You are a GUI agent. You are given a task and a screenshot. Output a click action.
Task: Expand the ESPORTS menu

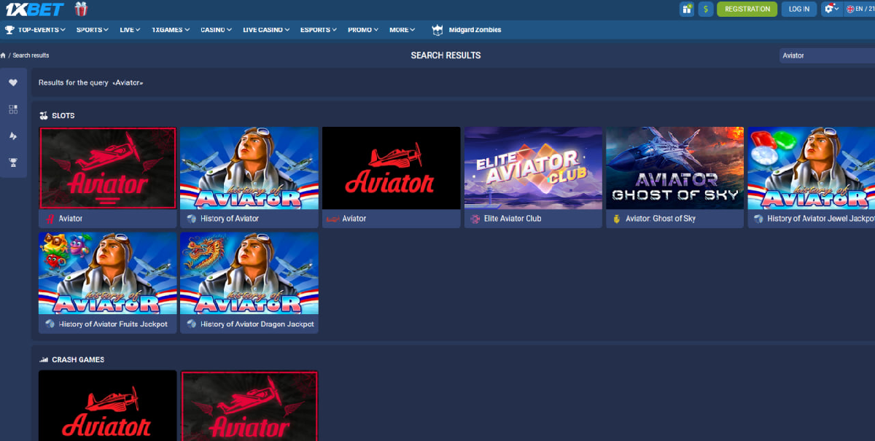(x=319, y=30)
